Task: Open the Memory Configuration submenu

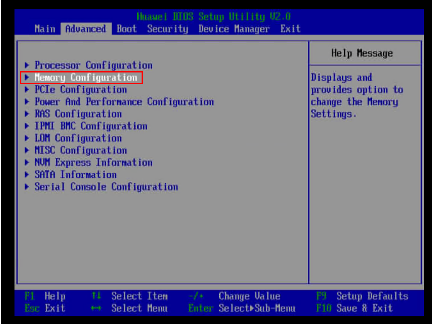Action: point(81,78)
